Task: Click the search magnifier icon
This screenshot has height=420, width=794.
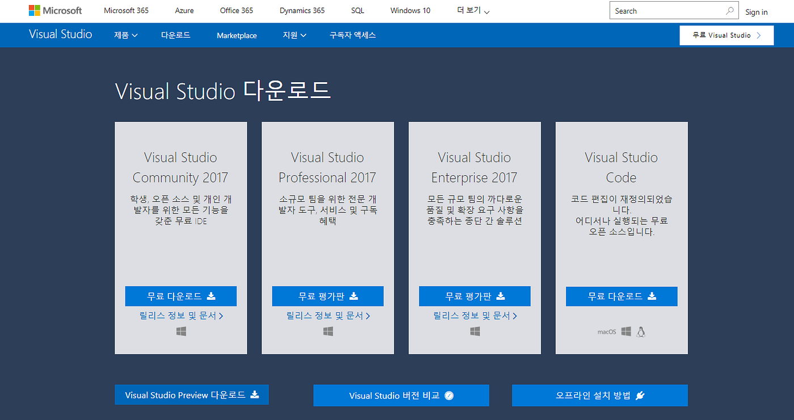Action: pyautogui.click(x=730, y=11)
